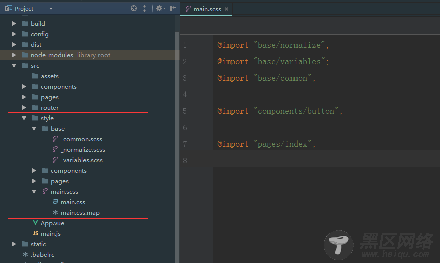Expand the node_modules folder

[x=14, y=55]
